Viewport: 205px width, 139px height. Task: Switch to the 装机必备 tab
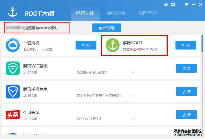(x=116, y=13)
